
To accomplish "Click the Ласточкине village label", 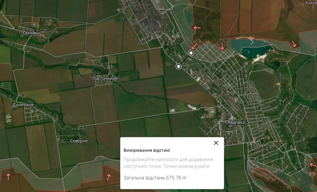I will tap(105, 79).
